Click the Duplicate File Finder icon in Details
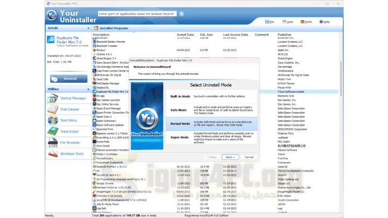This screenshot has width=388, height=218. (51, 40)
